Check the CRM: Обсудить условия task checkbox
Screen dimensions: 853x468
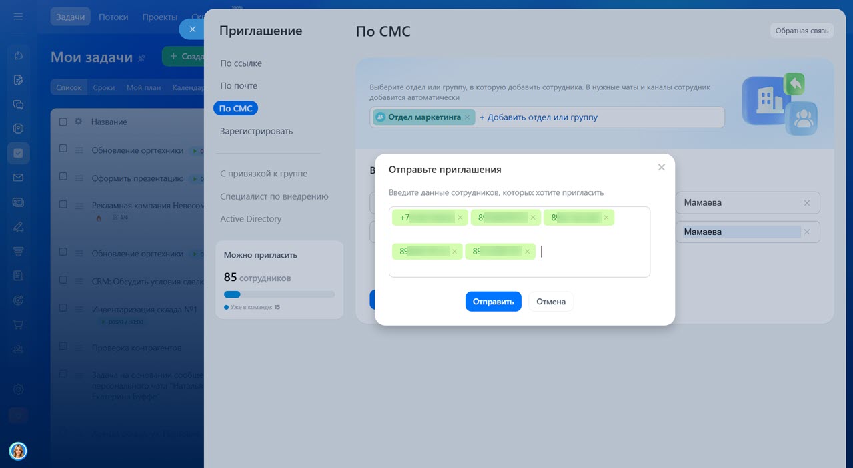coord(63,280)
